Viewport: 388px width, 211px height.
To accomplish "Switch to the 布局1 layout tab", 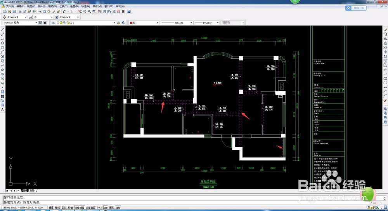I will point(33,191).
